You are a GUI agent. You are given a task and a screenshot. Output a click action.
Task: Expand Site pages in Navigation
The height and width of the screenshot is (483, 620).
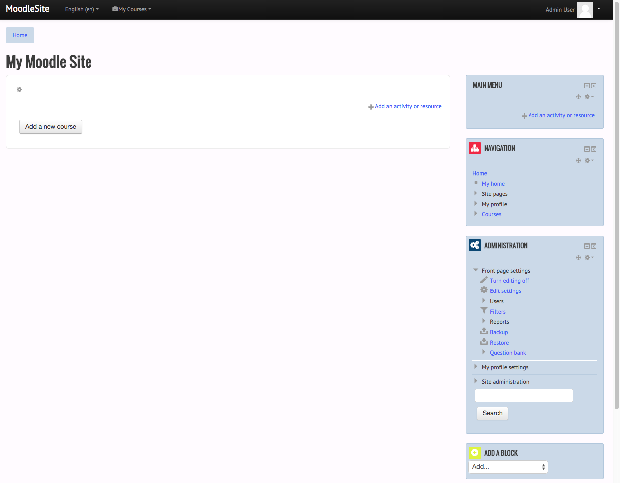coord(476,193)
